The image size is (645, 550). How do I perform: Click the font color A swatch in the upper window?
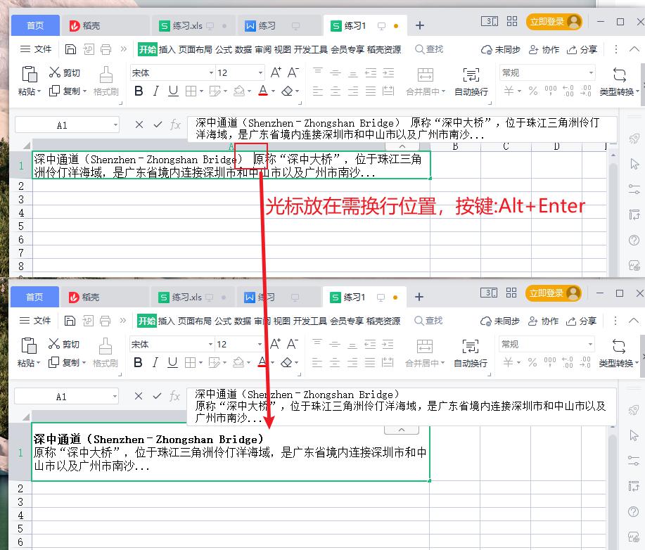point(263,91)
